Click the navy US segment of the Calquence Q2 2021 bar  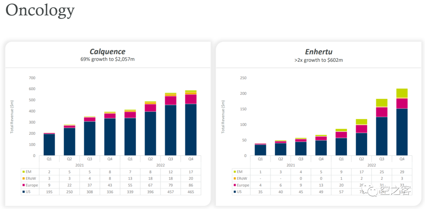(69, 142)
